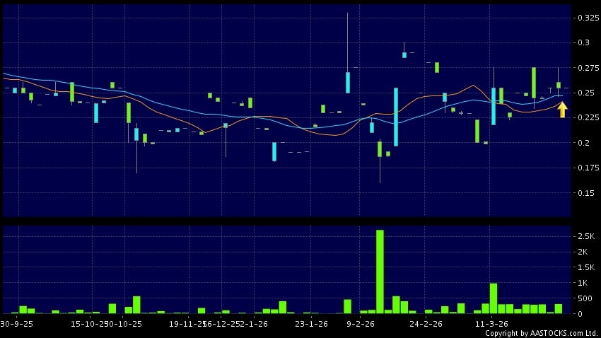The image size is (601, 338).
Task: Click the 0.15 price axis label
Action: click(x=584, y=192)
